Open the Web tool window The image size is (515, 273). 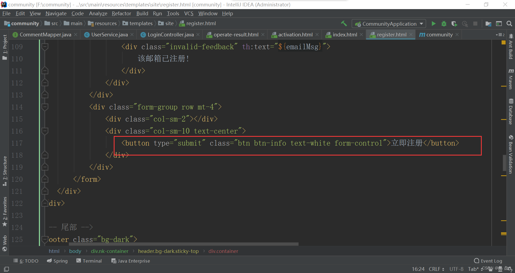coord(5,243)
